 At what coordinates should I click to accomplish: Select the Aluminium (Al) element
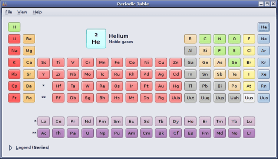pos(190,51)
